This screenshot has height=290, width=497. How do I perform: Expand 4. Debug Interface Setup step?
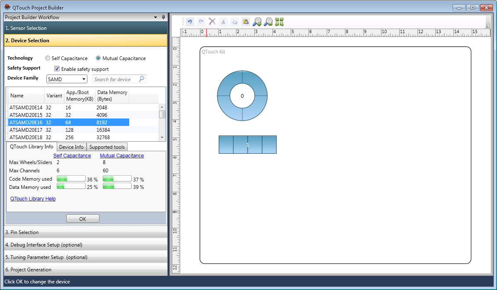coord(85,245)
